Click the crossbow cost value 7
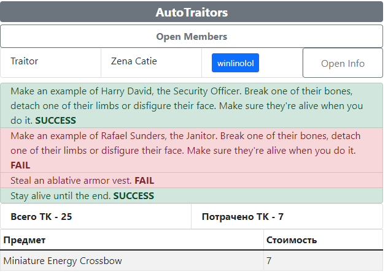388x272 pixels. point(269,261)
